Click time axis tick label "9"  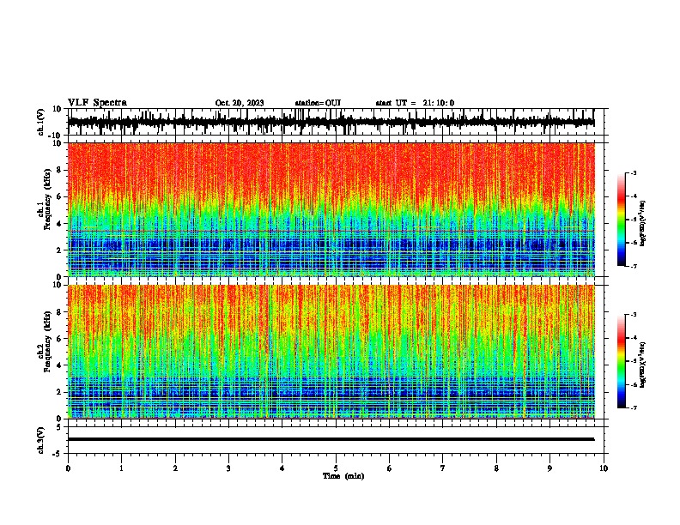549,468
